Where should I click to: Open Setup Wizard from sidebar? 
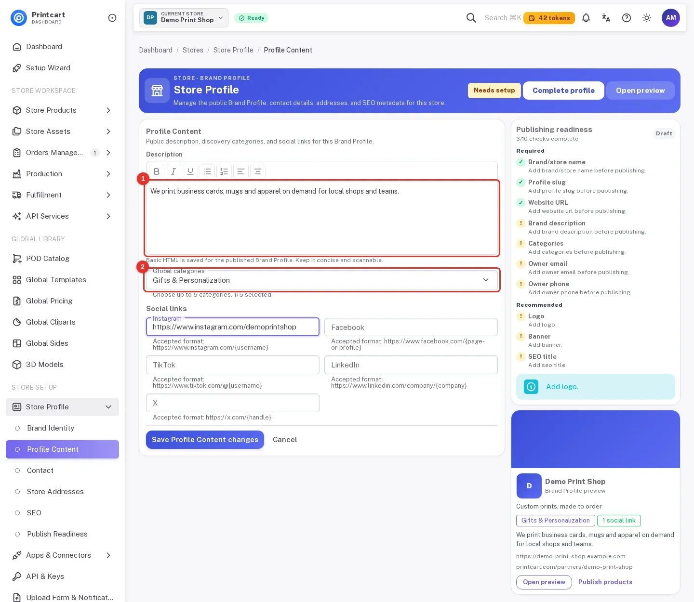point(63,68)
